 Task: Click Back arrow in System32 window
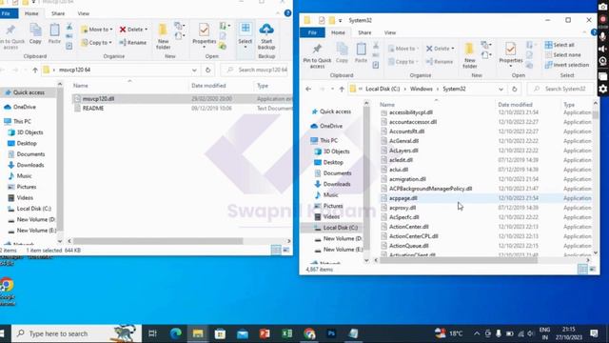click(308, 89)
